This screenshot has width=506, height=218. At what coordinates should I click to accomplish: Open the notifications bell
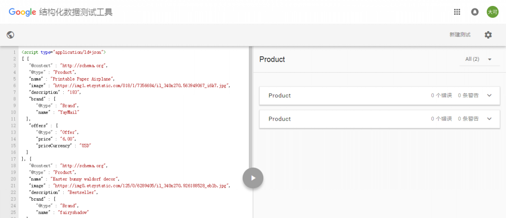[475, 12]
